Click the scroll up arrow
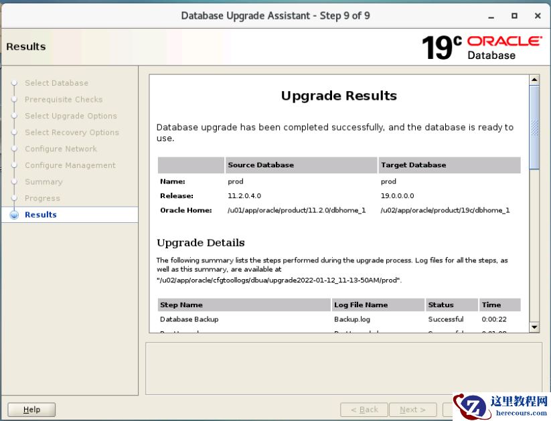Viewport: 551px width, 421px height. pyautogui.click(x=534, y=80)
